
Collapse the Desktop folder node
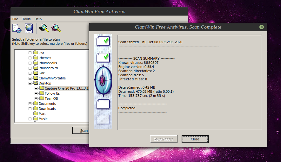(x=30, y=83)
